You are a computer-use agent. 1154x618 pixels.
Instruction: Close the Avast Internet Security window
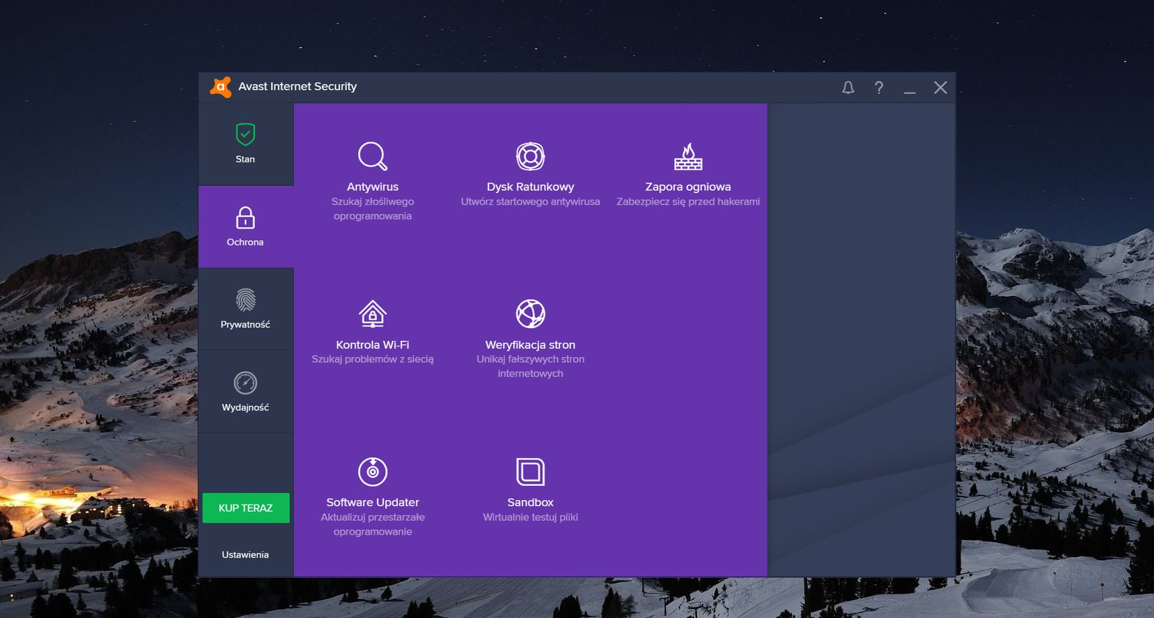click(x=941, y=87)
